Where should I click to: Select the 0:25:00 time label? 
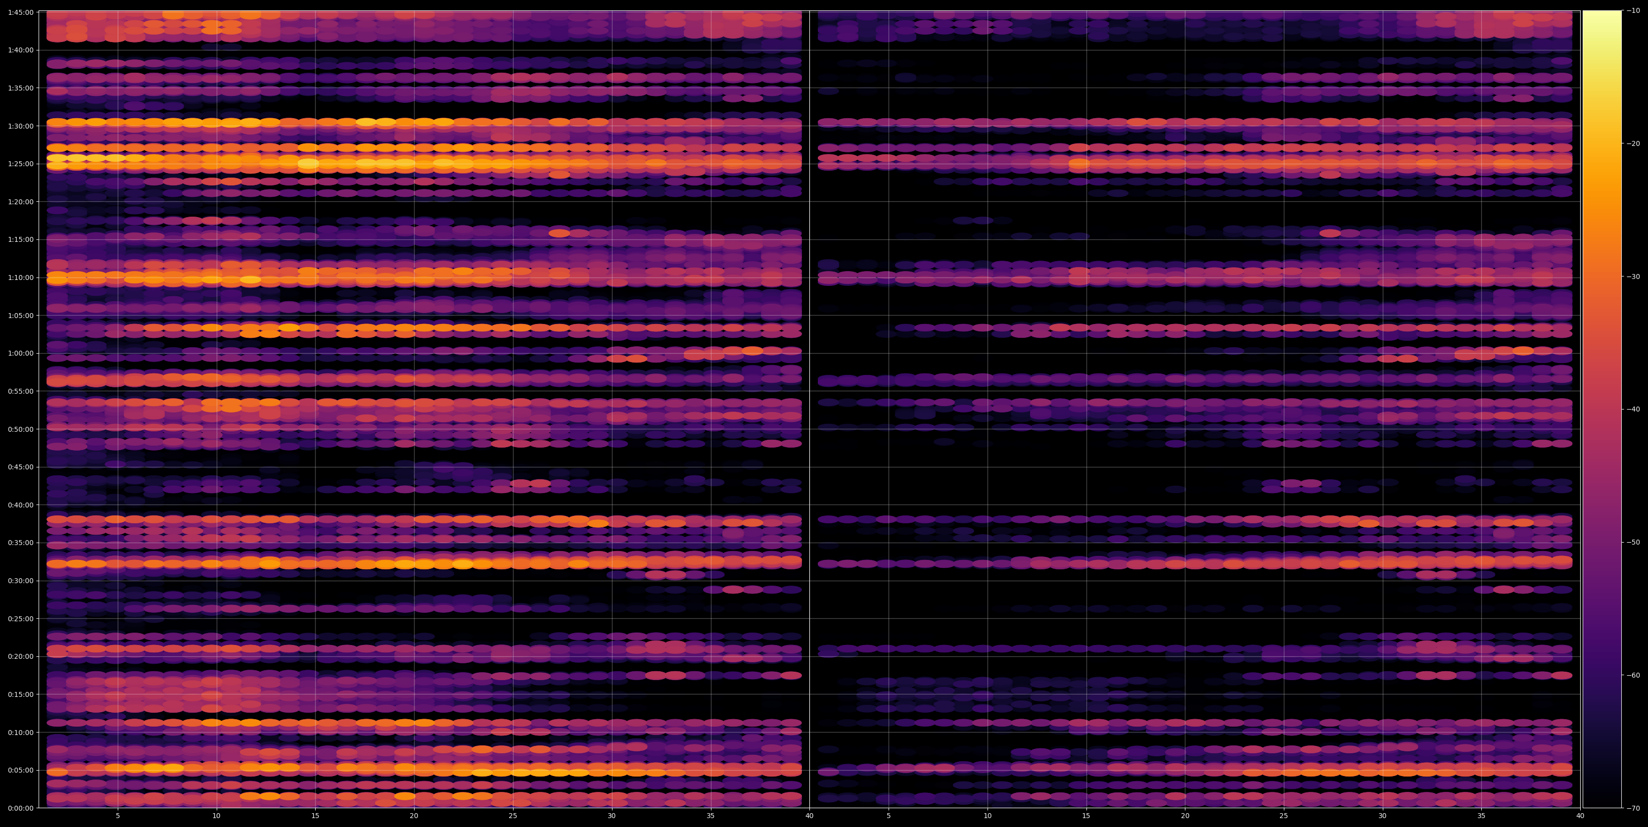tap(21, 618)
